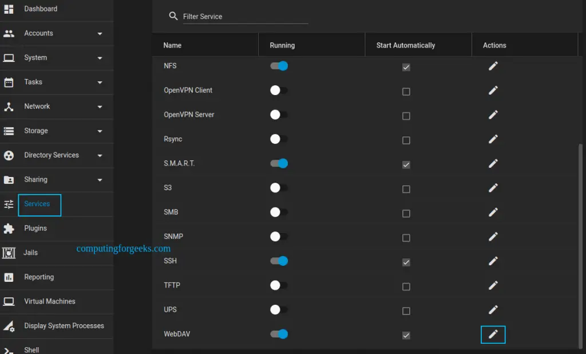
Task: Click the Filter Service input field
Action: point(246,17)
